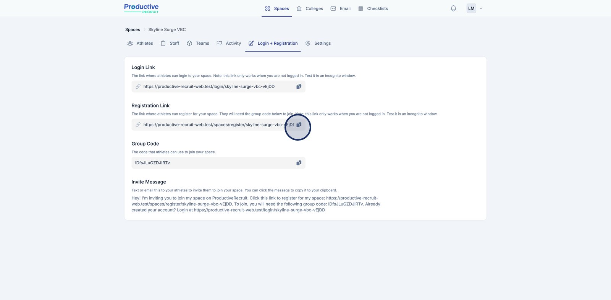Viewport: 611px width, 300px height.
Task: Click the Registration Link URL field
Action: coord(218,125)
